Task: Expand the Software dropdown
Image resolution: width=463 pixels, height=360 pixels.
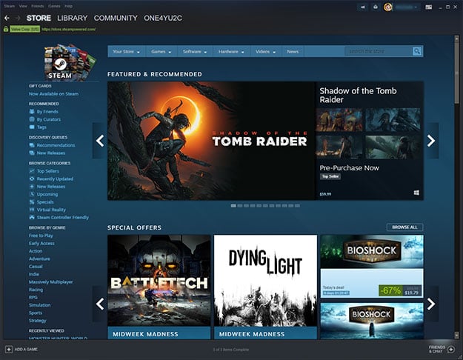Action: click(x=195, y=51)
